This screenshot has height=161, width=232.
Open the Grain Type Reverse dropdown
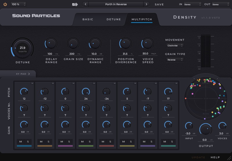click(175, 60)
